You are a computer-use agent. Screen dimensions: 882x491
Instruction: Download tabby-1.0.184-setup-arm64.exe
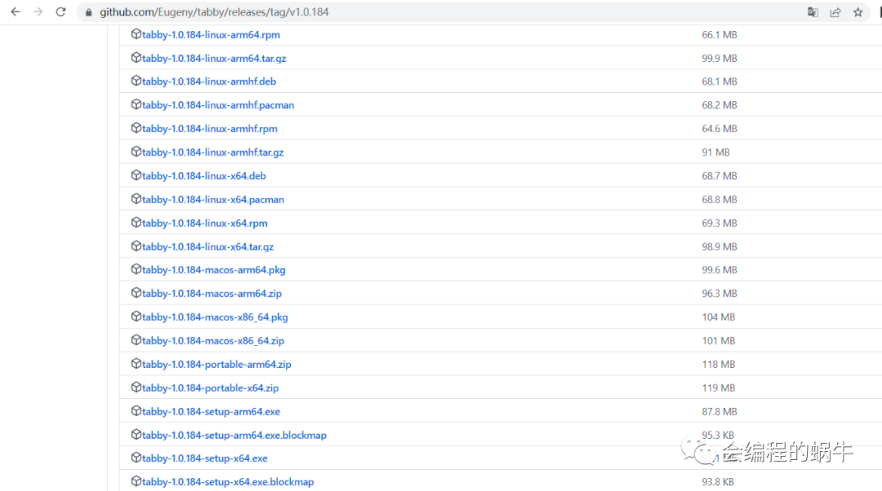211,412
